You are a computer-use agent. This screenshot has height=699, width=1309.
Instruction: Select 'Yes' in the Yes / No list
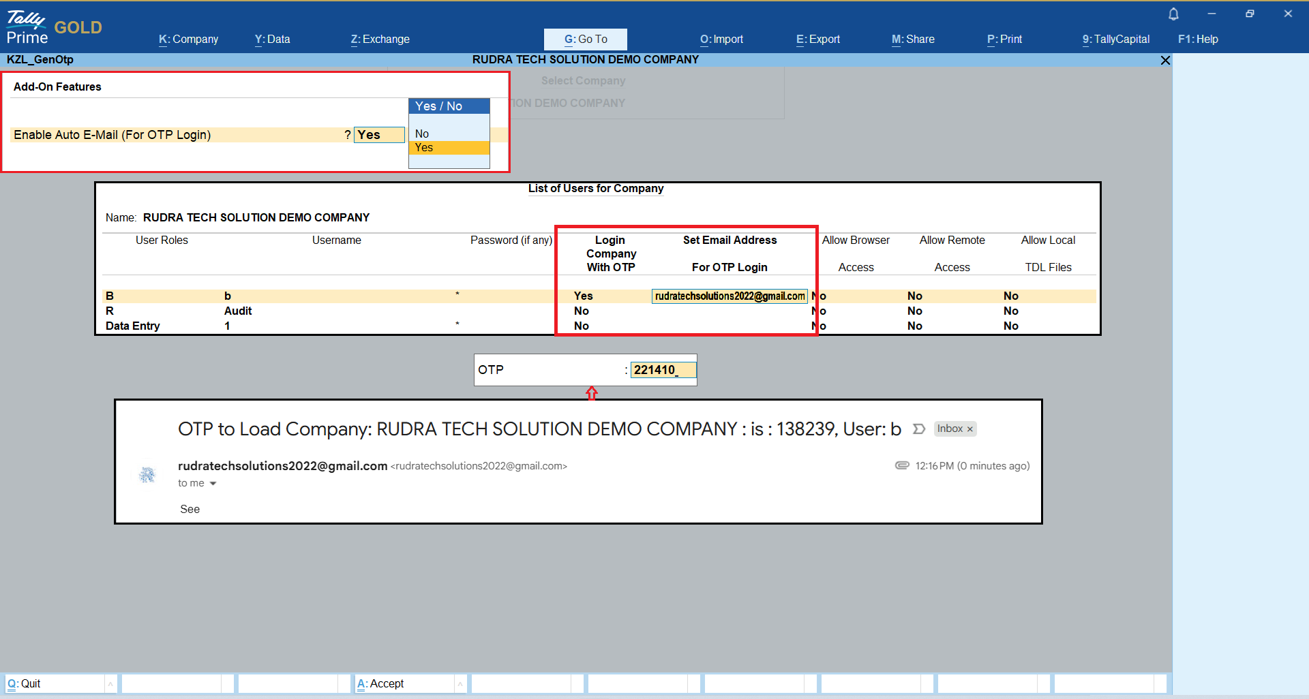[424, 148]
